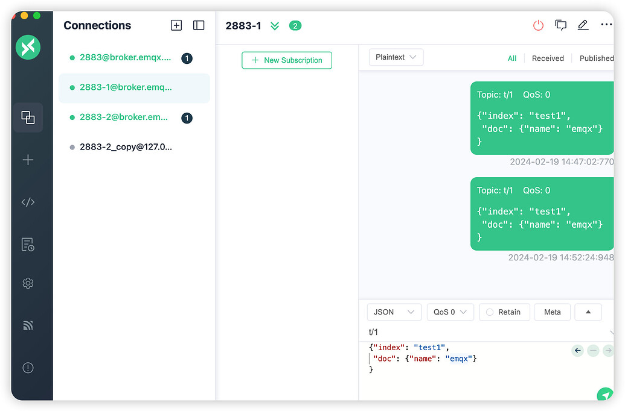Open the new window chat icon
Viewport: 625px width, 411px height.
coord(560,25)
